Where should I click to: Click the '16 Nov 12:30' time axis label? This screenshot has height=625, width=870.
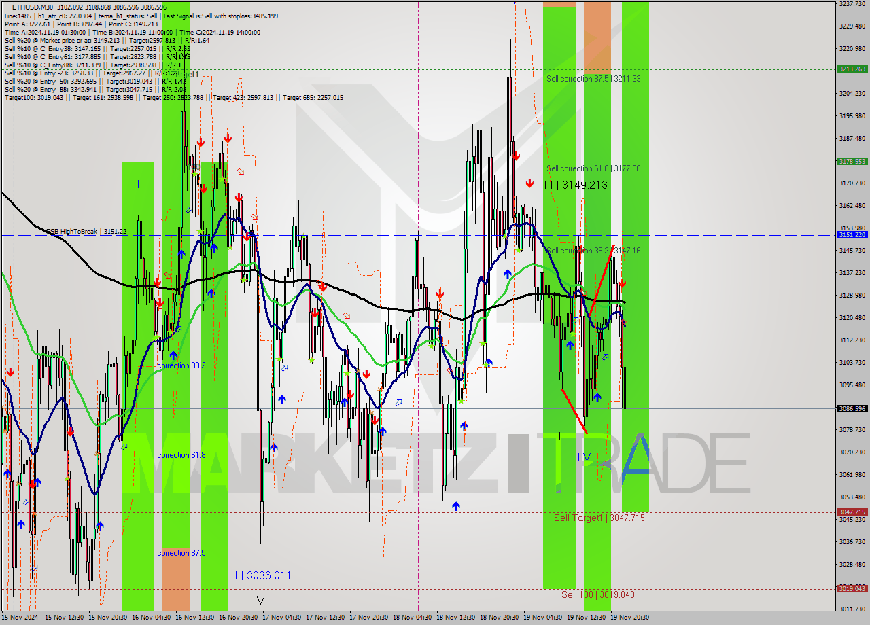click(195, 618)
